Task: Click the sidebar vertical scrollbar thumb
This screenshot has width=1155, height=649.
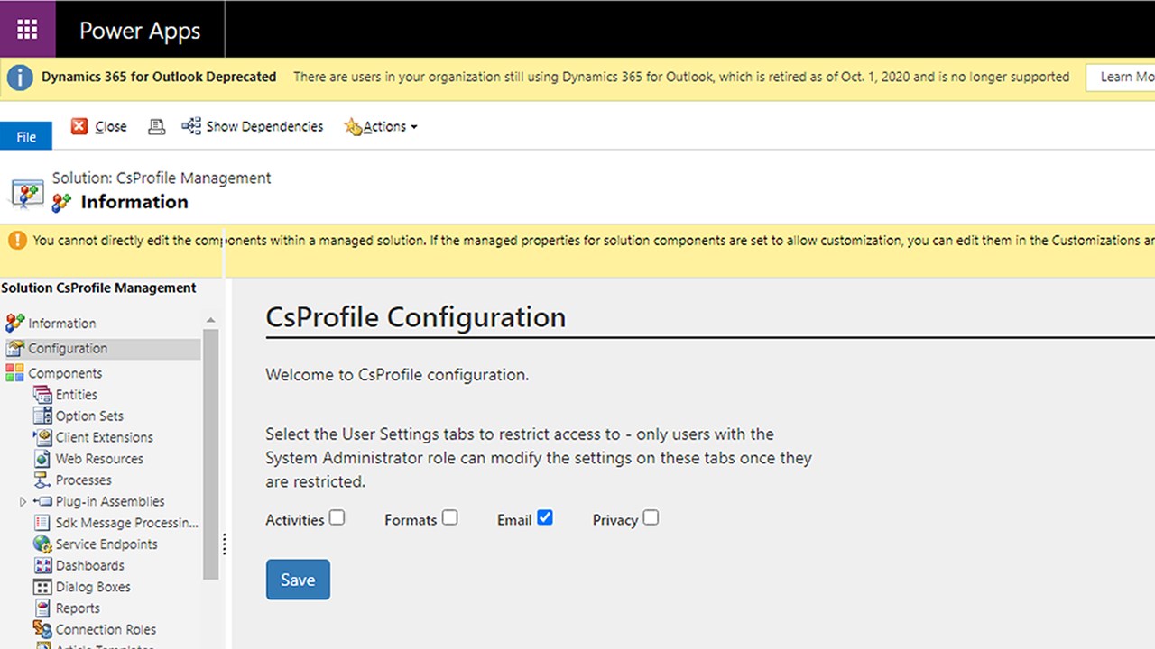Action: tap(211, 454)
